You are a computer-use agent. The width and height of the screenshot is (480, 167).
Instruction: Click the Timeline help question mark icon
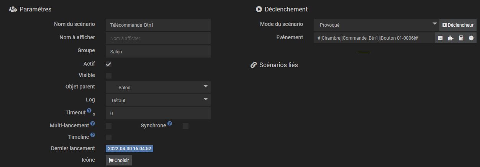pyautogui.click(x=93, y=135)
